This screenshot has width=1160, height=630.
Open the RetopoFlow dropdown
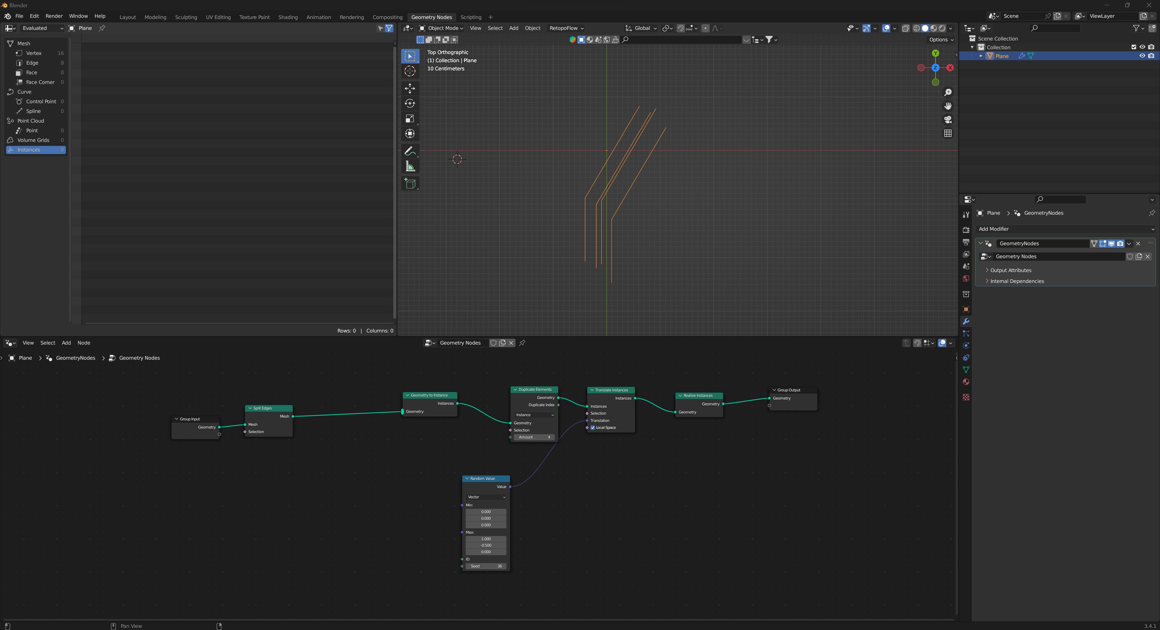[x=566, y=28]
